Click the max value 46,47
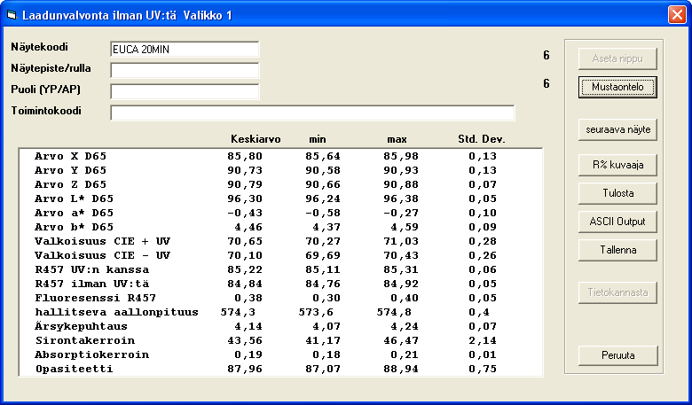 coord(401,340)
